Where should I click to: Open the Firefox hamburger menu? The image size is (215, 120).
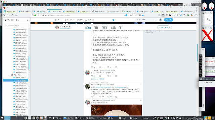[196, 15]
